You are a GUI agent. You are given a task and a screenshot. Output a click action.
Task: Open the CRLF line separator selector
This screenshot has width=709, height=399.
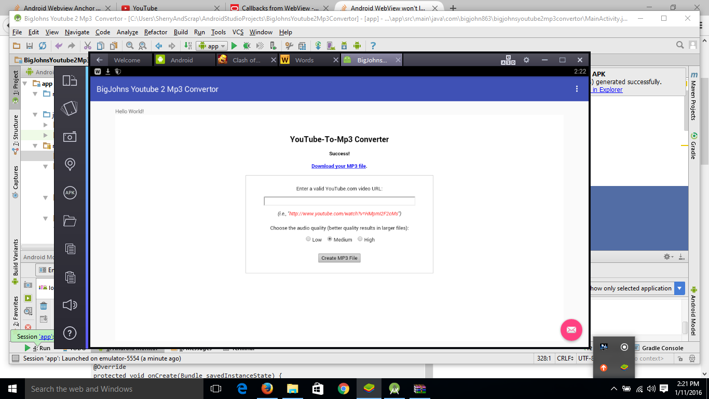click(565, 358)
